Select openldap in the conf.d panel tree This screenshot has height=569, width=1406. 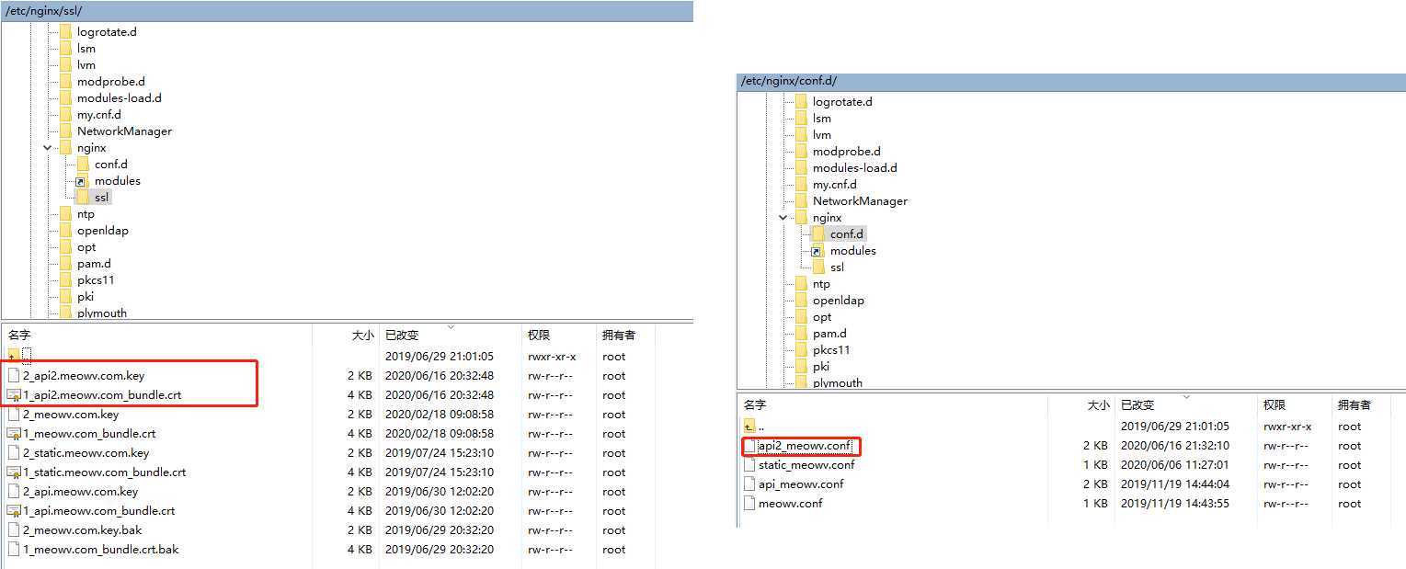[838, 301]
